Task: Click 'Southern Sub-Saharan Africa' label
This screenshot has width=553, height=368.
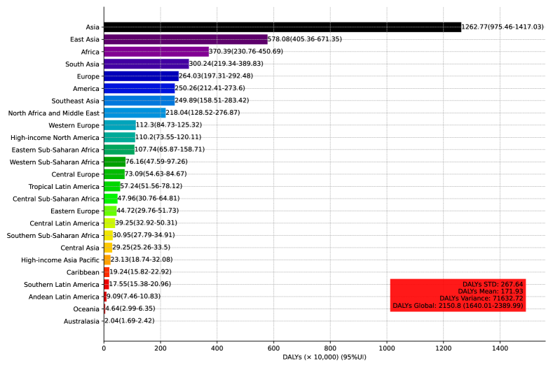Action: [x=53, y=236]
